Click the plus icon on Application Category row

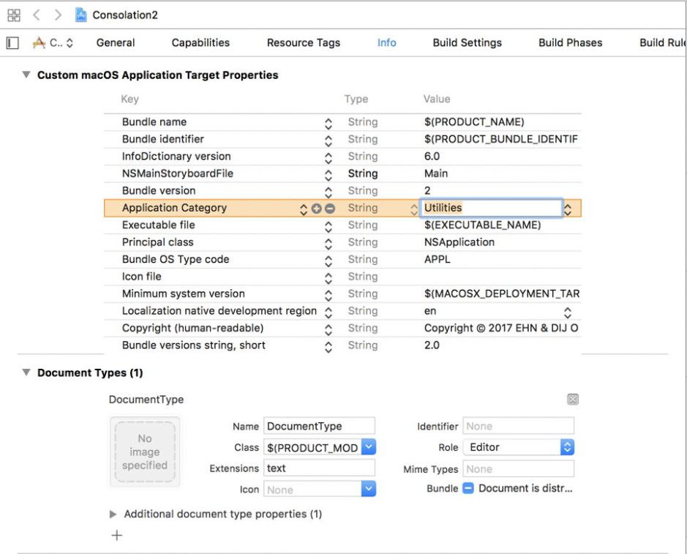point(317,209)
